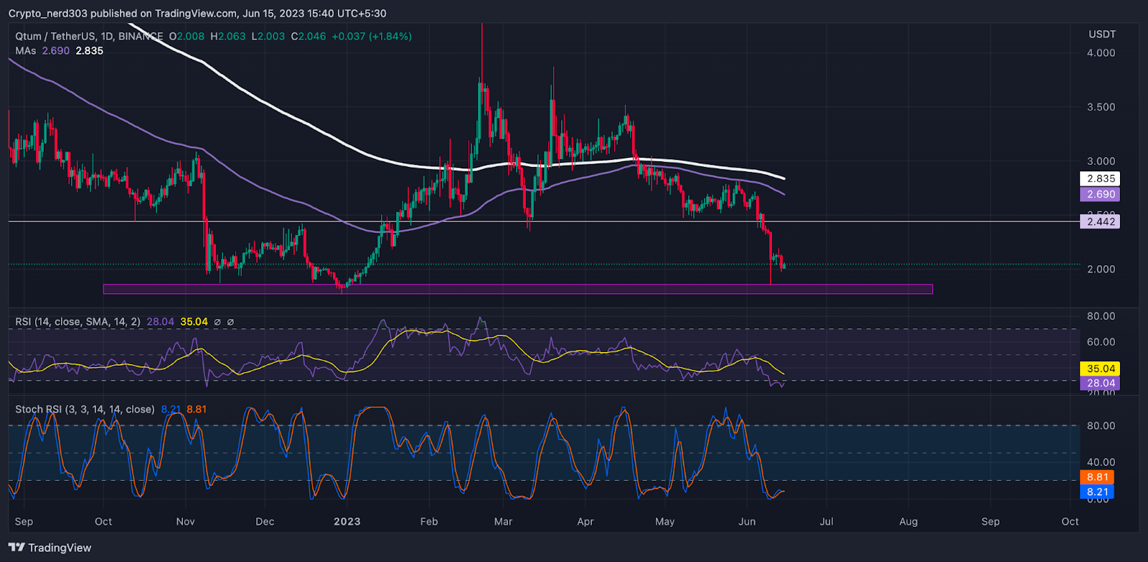Click the 2.690 value in MAs legend
The width and height of the screenshot is (1148, 562).
click(56, 51)
